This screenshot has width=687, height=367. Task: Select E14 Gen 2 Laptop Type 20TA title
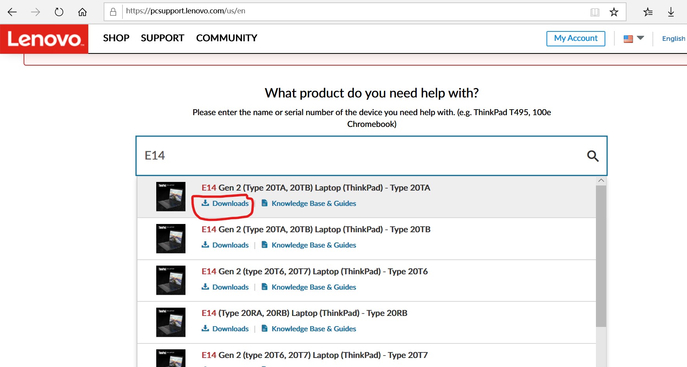click(316, 188)
